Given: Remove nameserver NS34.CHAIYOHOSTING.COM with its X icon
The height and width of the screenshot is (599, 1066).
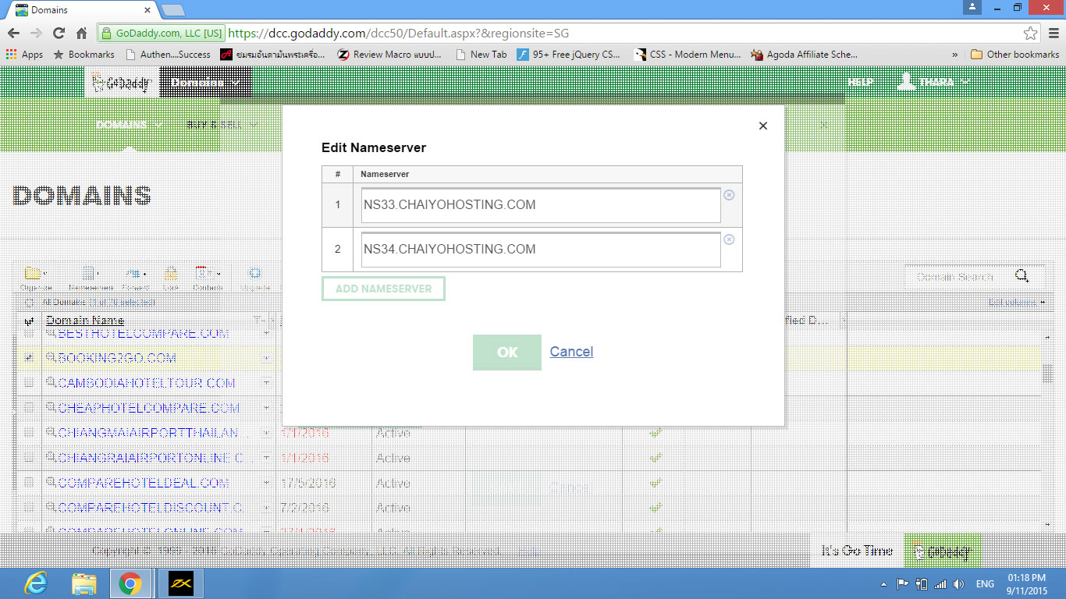Looking at the screenshot, I should point(729,239).
